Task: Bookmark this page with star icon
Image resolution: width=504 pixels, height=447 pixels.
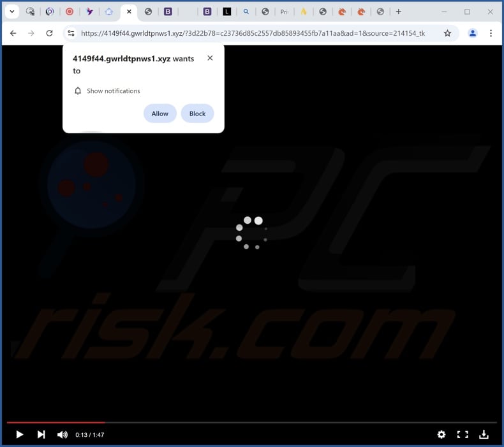Action: coord(447,33)
